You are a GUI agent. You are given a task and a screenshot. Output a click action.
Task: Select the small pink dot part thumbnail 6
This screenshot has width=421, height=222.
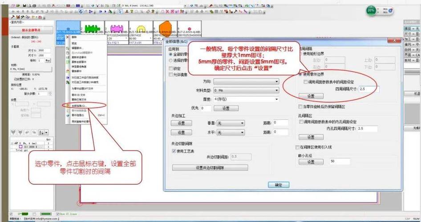click(189, 29)
